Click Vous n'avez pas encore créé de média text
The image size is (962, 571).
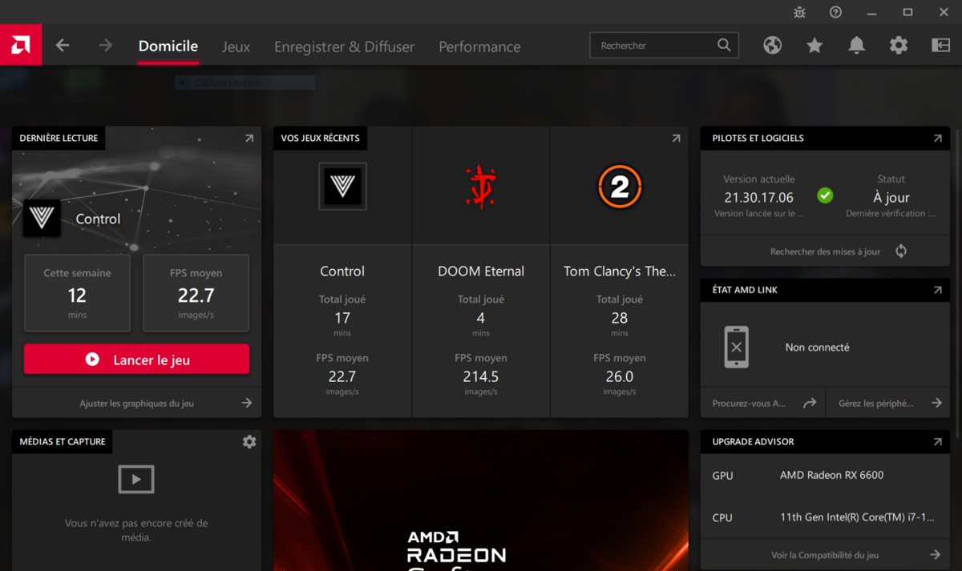pyautogui.click(x=136, y=530)
